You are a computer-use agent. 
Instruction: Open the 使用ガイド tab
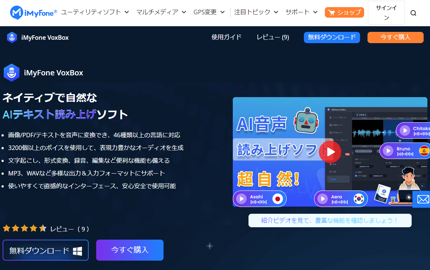(x=226, y=37)
